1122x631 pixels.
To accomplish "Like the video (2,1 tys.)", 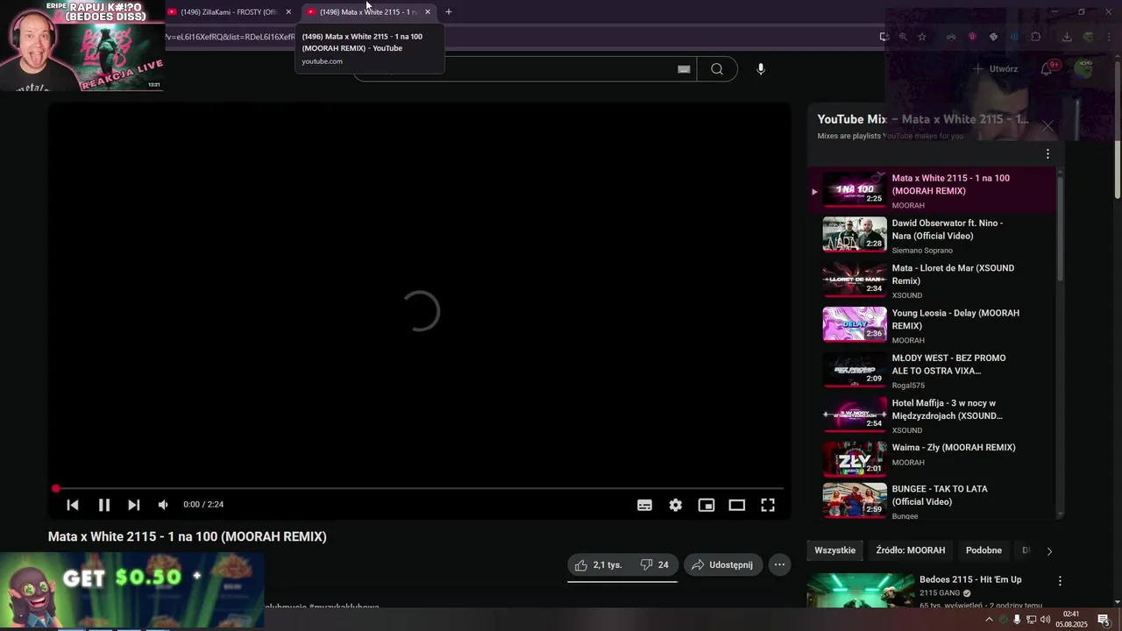I will pos(599,565).
